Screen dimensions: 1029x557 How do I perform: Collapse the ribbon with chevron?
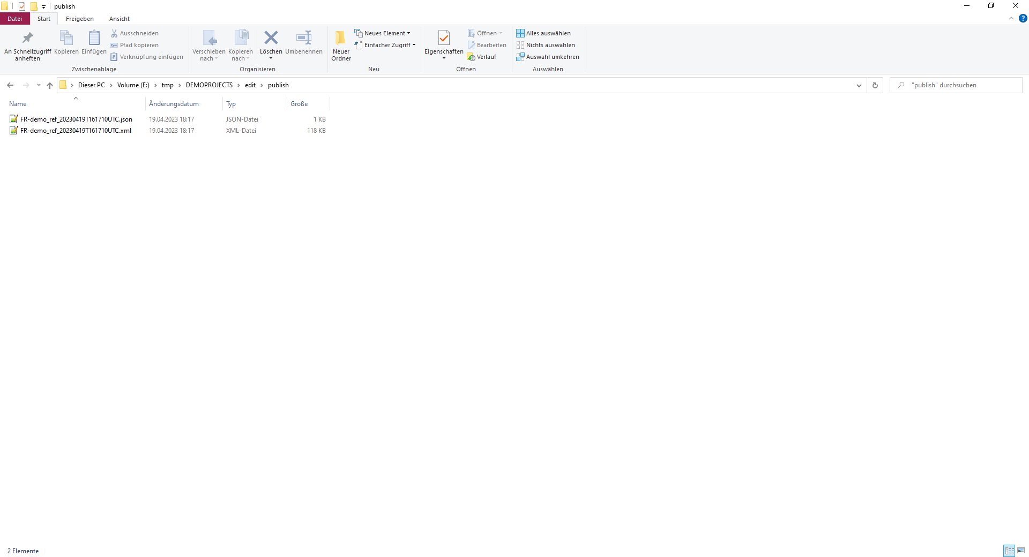[x=1011, y=19]
